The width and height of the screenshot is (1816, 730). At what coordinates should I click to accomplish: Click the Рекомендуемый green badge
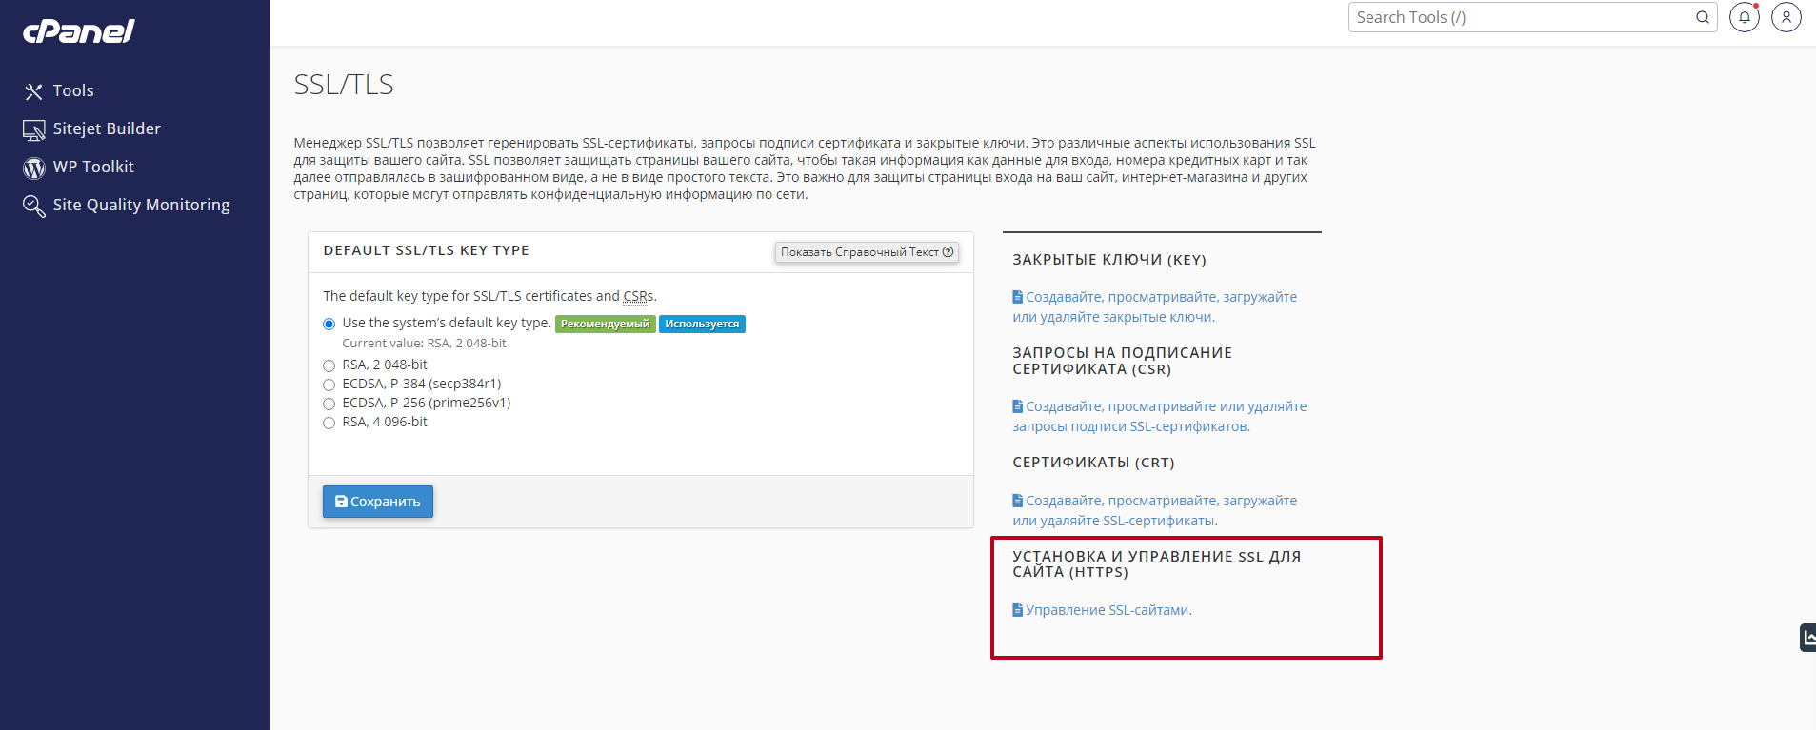(x=606, y=324)
